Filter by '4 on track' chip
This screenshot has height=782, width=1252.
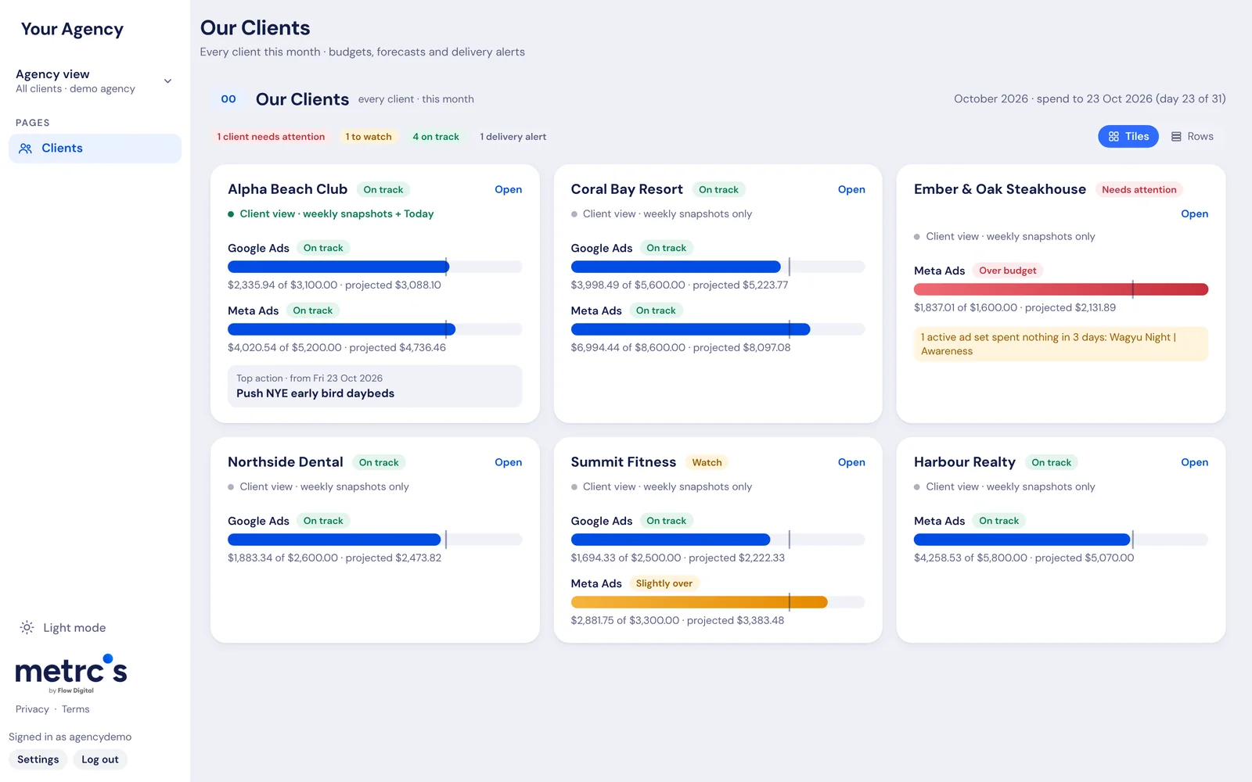436,137
